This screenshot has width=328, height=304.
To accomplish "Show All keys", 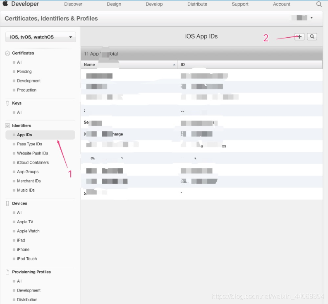I will pyautogui.click(x=19, y=113).
